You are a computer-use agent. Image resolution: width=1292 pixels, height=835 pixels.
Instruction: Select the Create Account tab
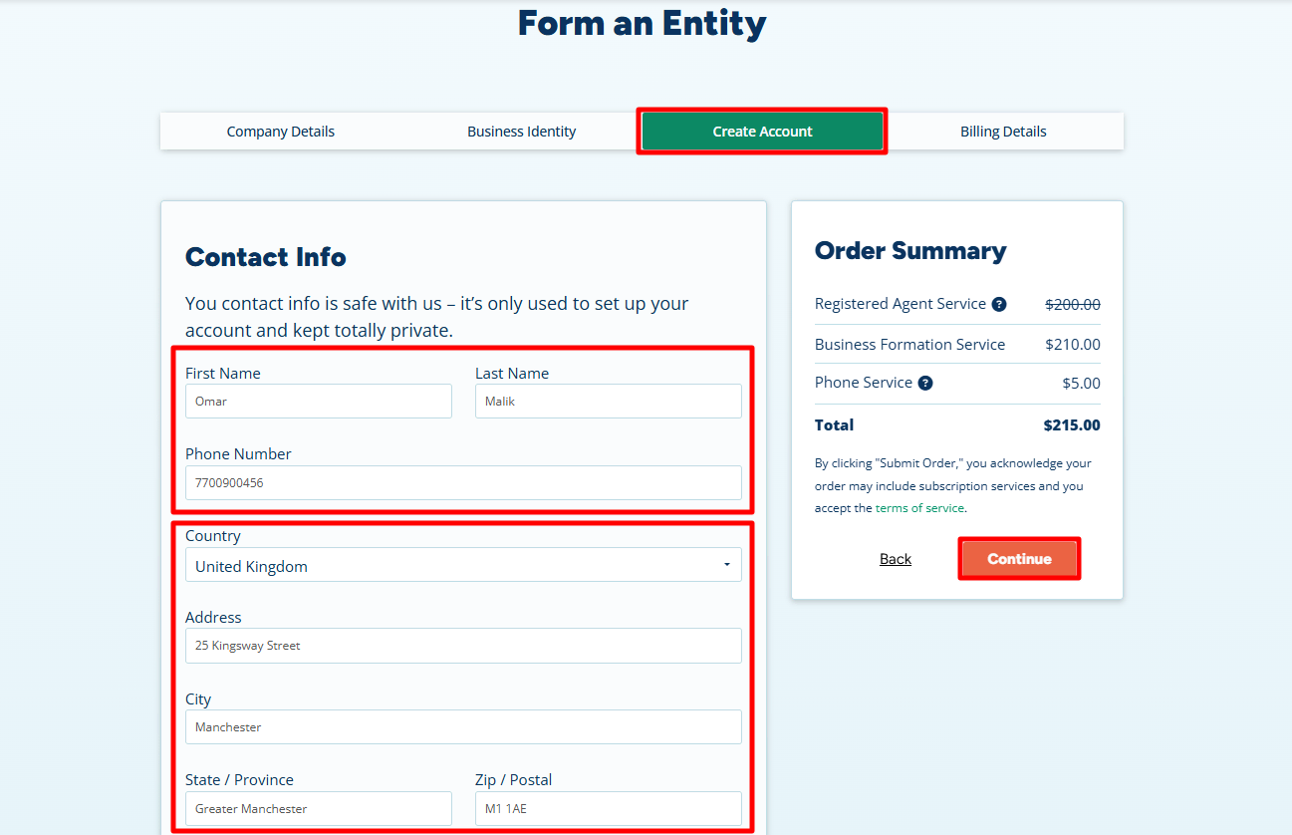(761, 131)
